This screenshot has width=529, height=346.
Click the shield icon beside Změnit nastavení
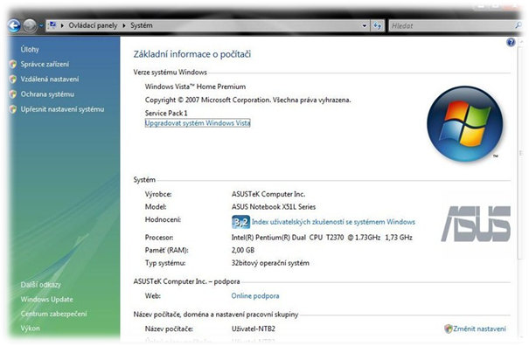pyautogui.click(x=449, y=329)
